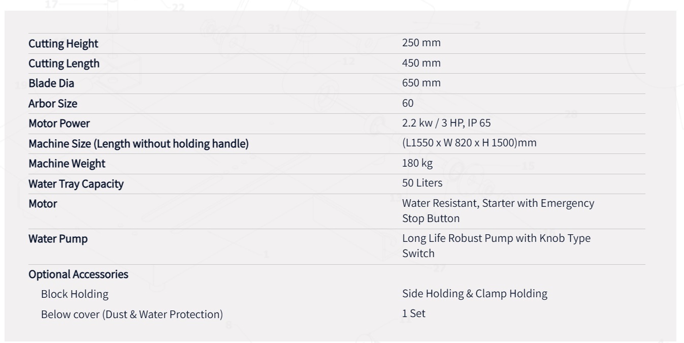Click the Water Pump row label
684x343 pixels.
pos(58,239)
